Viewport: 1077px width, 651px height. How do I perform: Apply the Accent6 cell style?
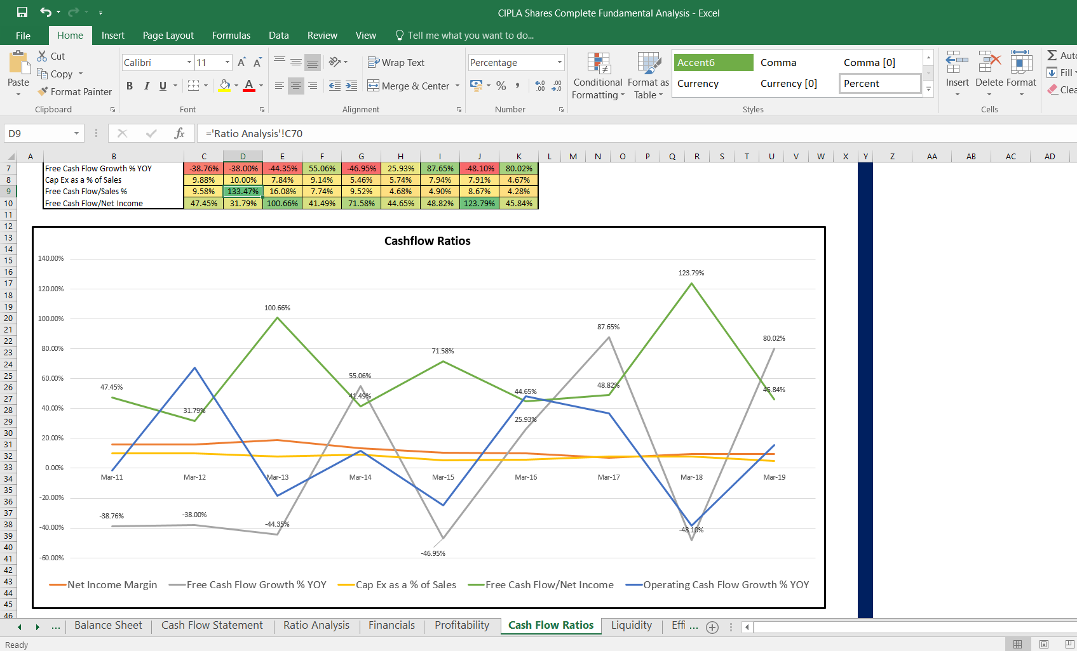[713, 62]
